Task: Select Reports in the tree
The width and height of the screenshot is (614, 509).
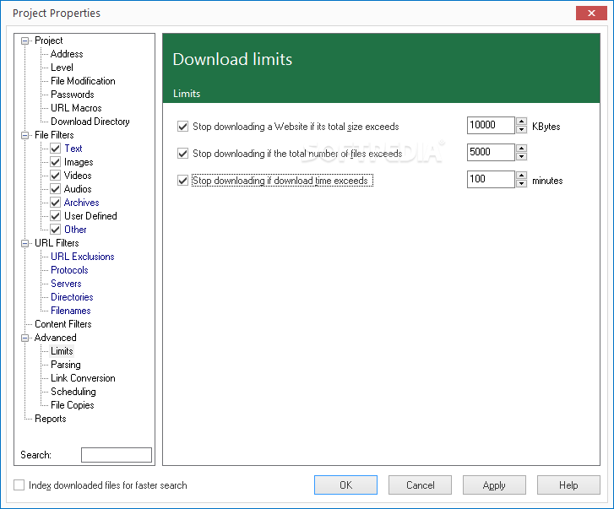Action: coord(51,419)
